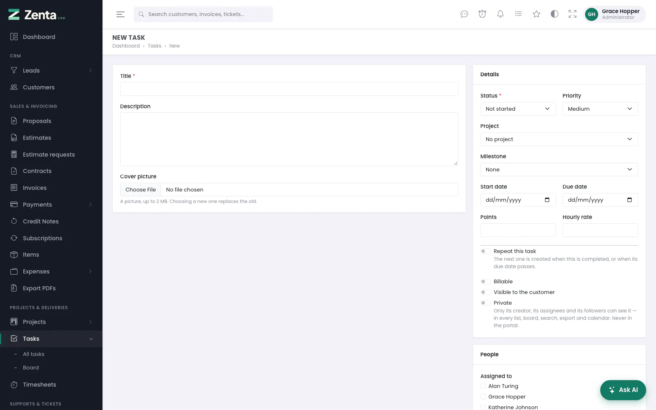Turn on the Billable switch

click(x=485, y=282)
